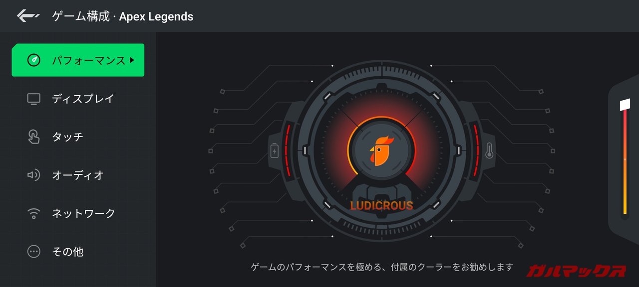The height and width of the screenshot is (287, 639).
Task: Tap the battery charging icon beside the dial
Action: [x=274, y=150]
